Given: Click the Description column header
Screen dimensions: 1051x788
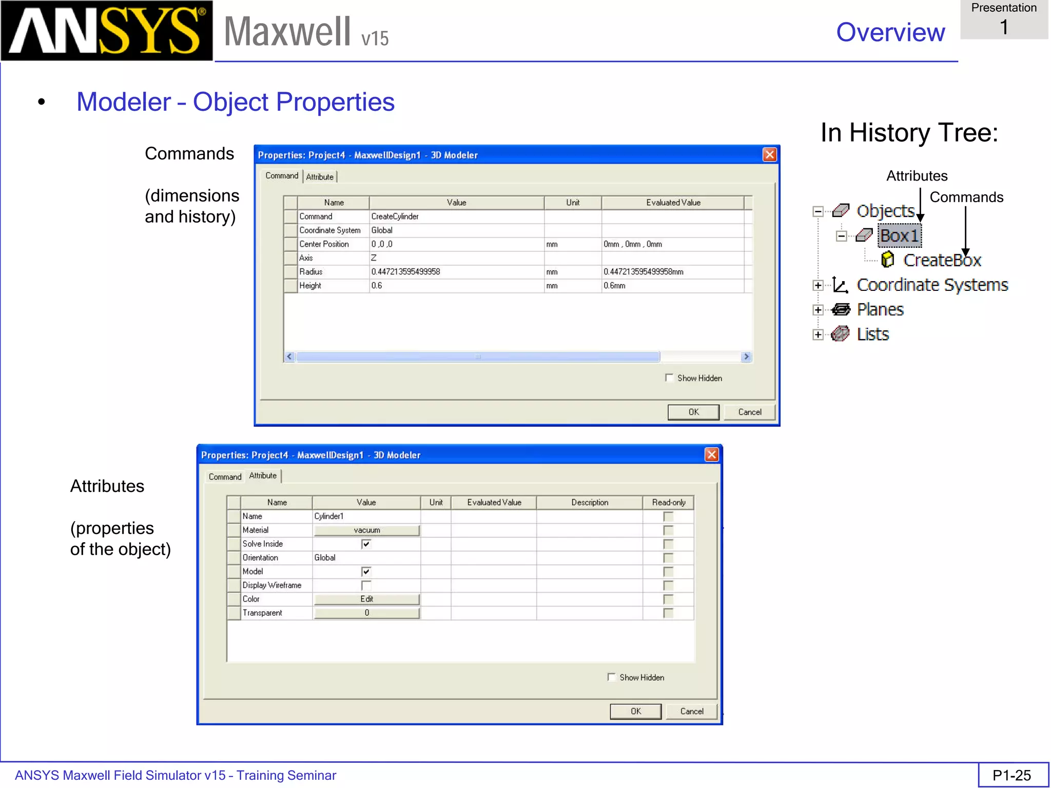Looking at the screenshot, I should [x=590, y=502].
